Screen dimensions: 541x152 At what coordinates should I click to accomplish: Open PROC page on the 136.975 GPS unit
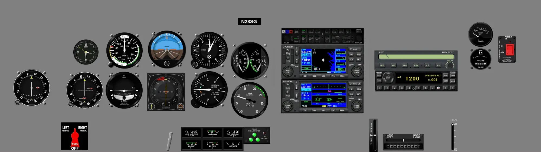pyautogui.click(x=342, y=76)
